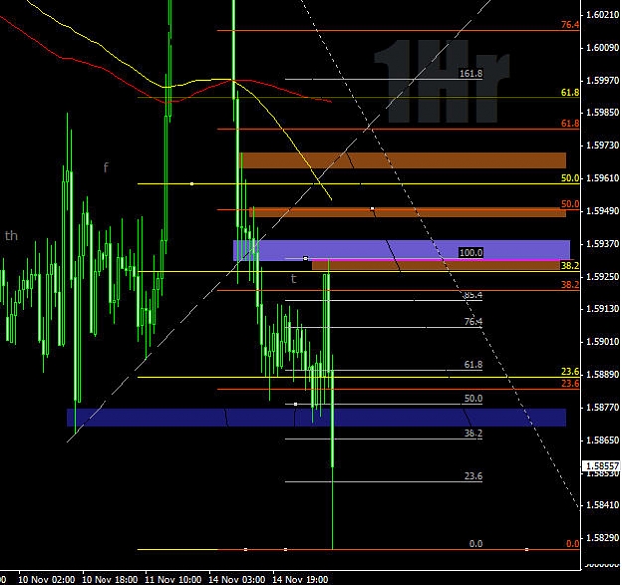Click price axis value 1.59130

point(602,309)
